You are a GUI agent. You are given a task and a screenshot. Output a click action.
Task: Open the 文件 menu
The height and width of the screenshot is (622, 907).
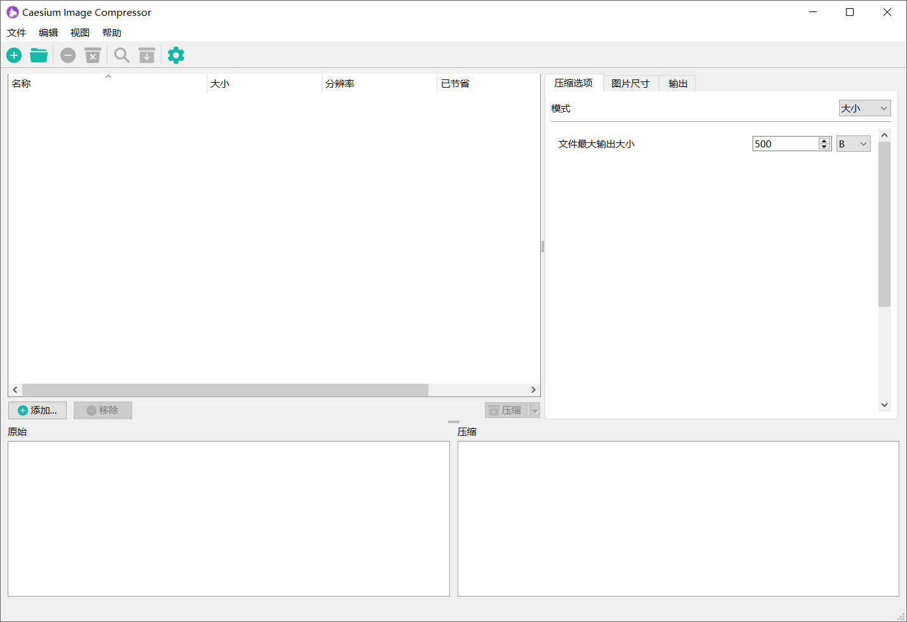[16, 32]
